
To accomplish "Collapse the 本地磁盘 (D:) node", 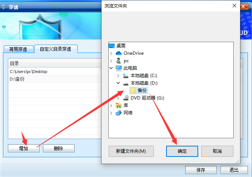I will (x=118, y=83).
